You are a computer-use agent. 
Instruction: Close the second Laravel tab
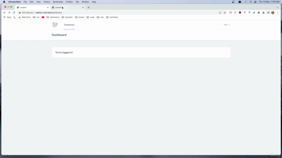click(83, 7)
